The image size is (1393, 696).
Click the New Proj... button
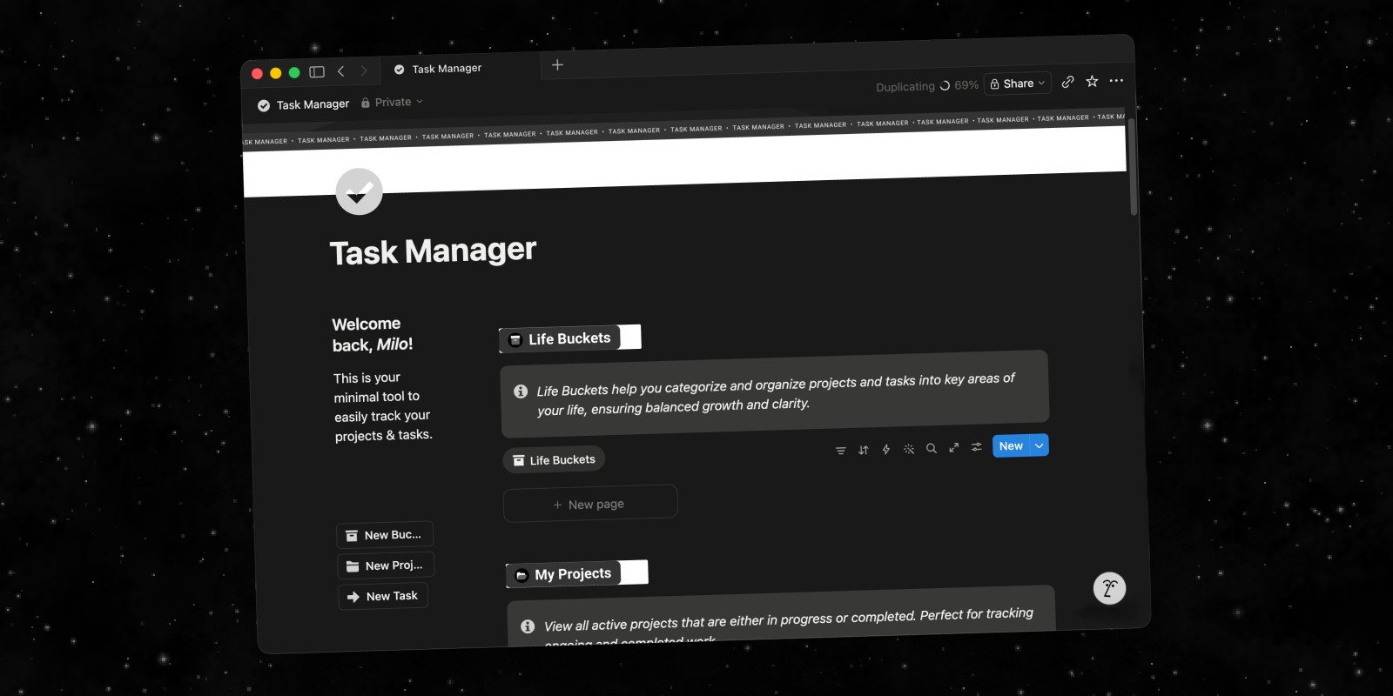(386, 565)
